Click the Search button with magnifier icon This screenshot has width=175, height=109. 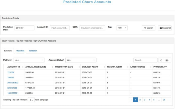[148, 28]
